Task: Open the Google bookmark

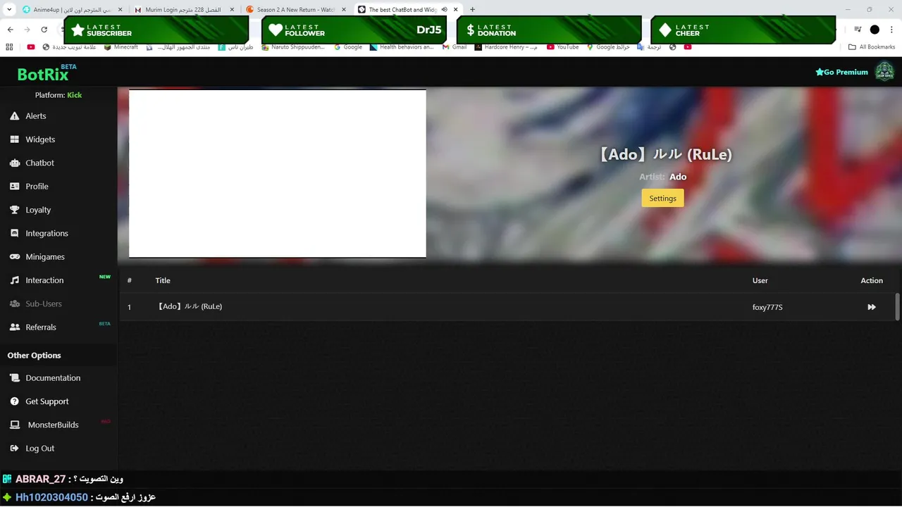Action: 348,47
